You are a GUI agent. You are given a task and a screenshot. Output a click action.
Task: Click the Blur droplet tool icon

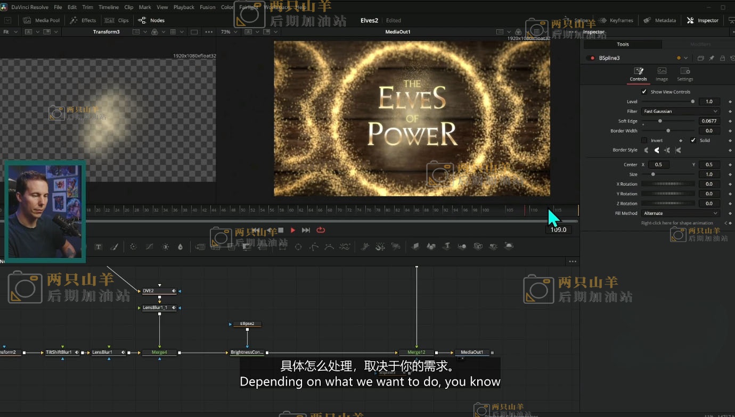click(x=180, y=247)
